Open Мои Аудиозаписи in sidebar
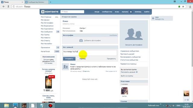Image resolution: width=193 pixels, height=108 pixels. [47, 29]
